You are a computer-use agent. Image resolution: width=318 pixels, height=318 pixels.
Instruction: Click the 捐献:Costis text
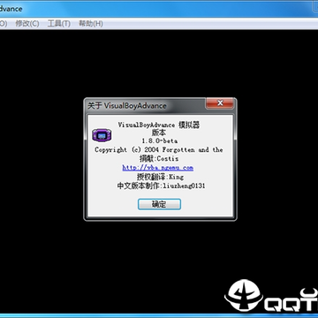point(159,159)
